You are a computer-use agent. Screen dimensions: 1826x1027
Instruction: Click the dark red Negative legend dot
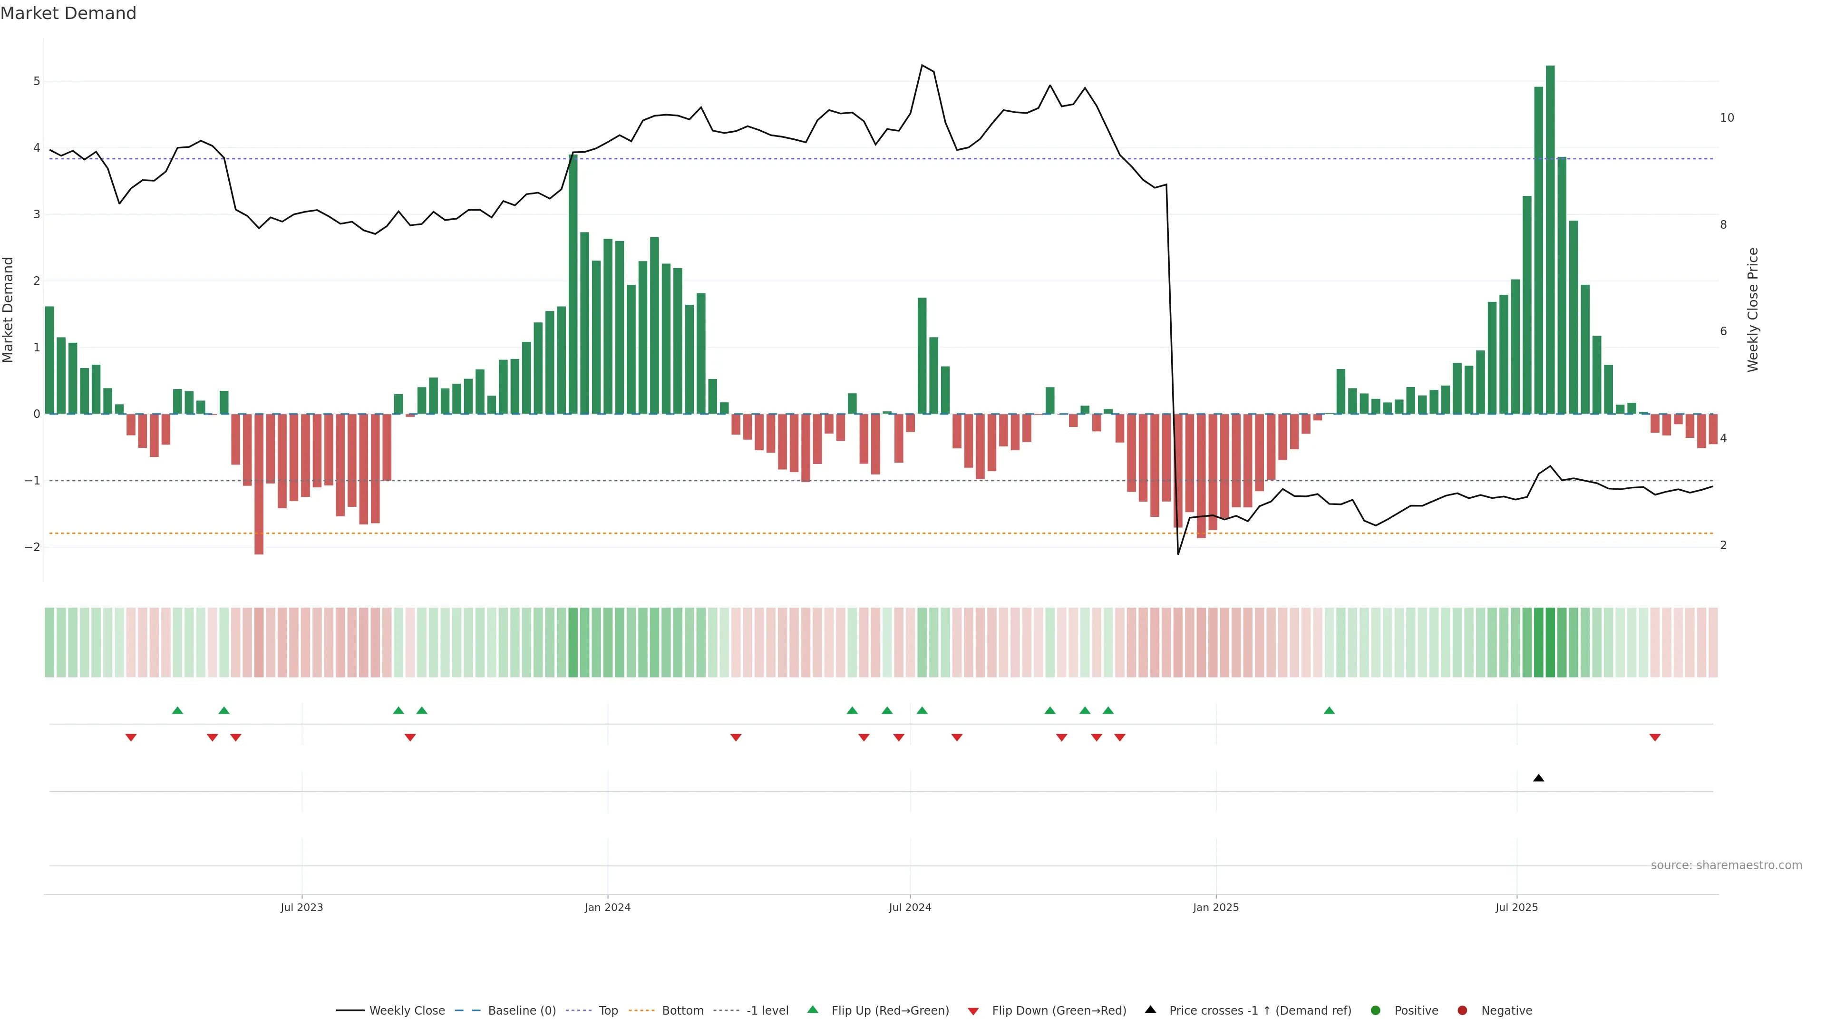tap(1462, 1011)
